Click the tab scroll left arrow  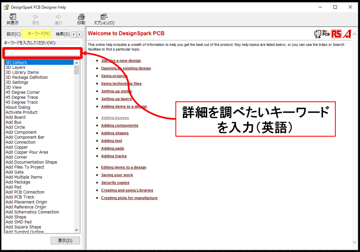(74, 34)
